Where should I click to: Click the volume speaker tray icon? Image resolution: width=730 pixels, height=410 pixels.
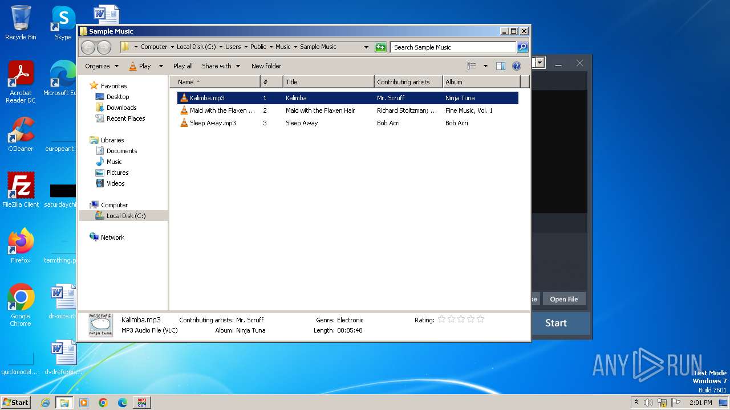point(648,403)
